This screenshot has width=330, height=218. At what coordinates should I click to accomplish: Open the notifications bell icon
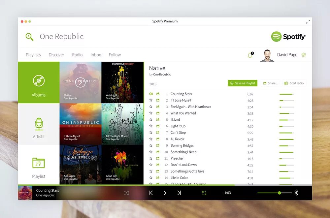tap(250, 55)
